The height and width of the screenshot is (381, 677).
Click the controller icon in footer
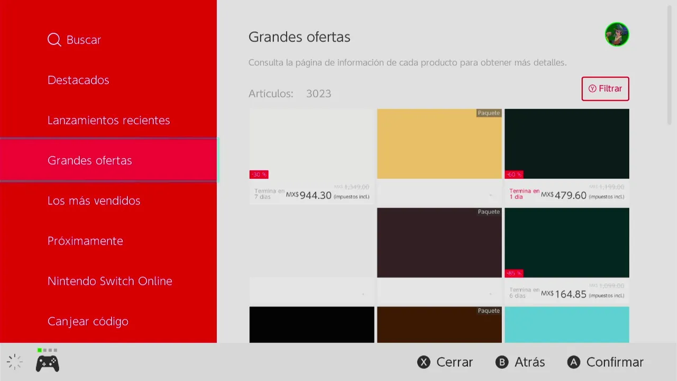point(48,363)
